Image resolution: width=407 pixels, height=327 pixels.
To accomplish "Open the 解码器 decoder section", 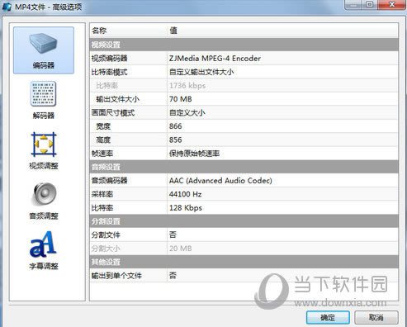I will coord(44,100).
